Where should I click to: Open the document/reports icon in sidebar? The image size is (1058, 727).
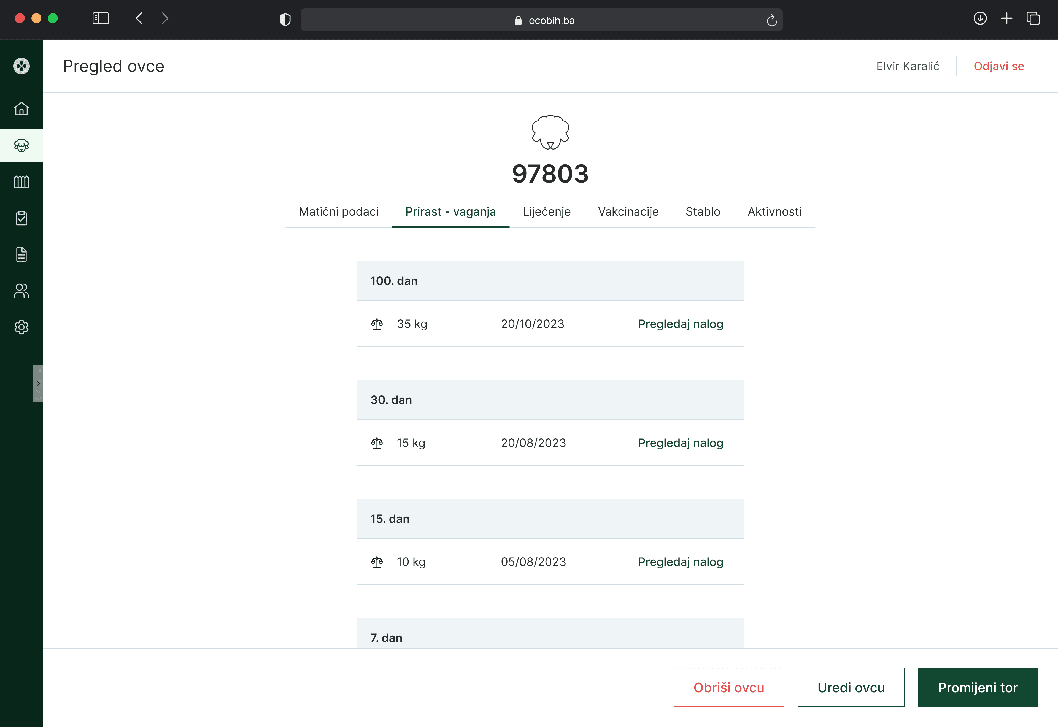[x=21, y=254]
